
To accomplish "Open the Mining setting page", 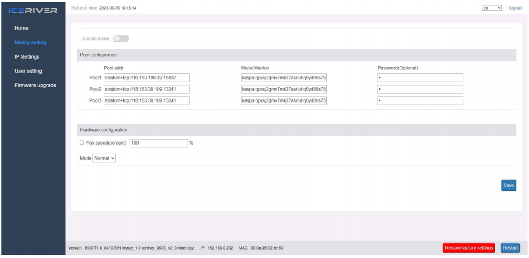I will pyautogui.click(x=30, y=42).
